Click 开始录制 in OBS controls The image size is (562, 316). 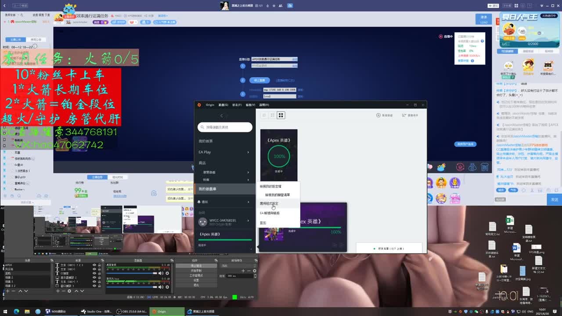pos(196,271)
